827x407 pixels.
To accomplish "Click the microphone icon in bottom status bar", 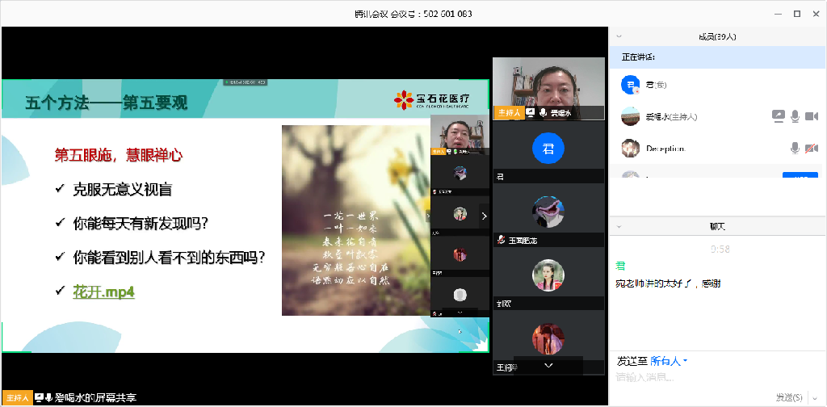I will click(x=48, y=397).
